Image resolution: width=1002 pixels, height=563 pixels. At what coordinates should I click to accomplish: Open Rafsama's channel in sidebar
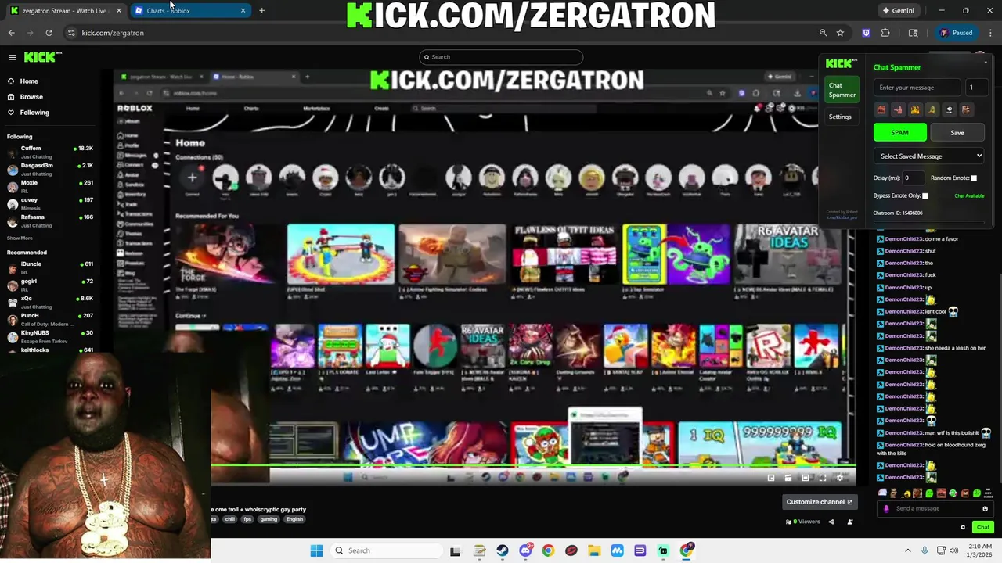pyautogui.click(x=49, y=221)
